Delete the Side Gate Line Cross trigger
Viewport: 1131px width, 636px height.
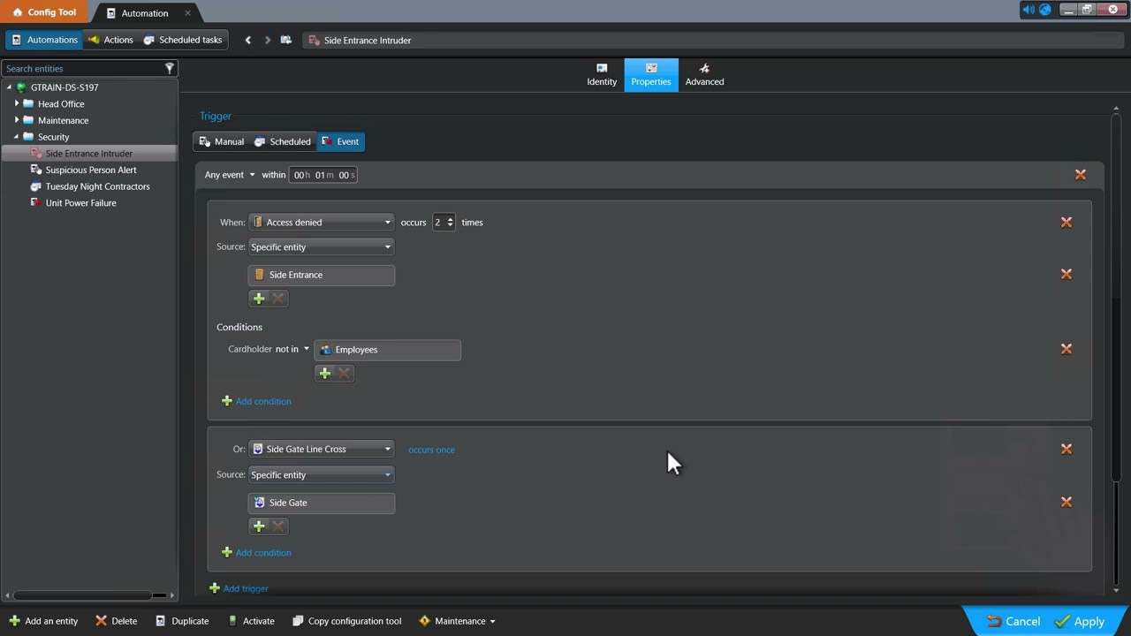pos(1066,449)
